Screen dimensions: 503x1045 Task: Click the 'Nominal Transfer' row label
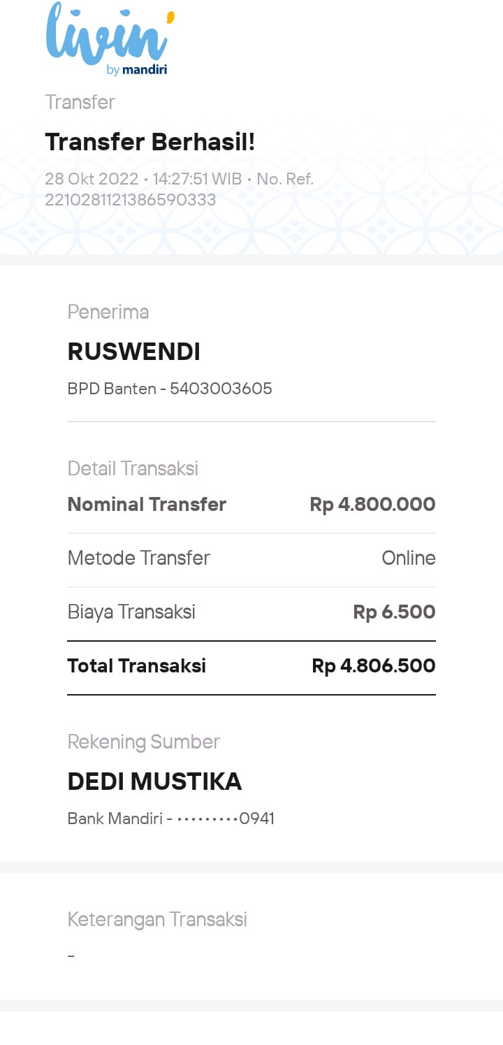click(147, 505)
